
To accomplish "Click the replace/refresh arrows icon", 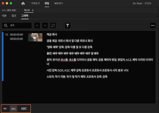I will tap(53, 25).
